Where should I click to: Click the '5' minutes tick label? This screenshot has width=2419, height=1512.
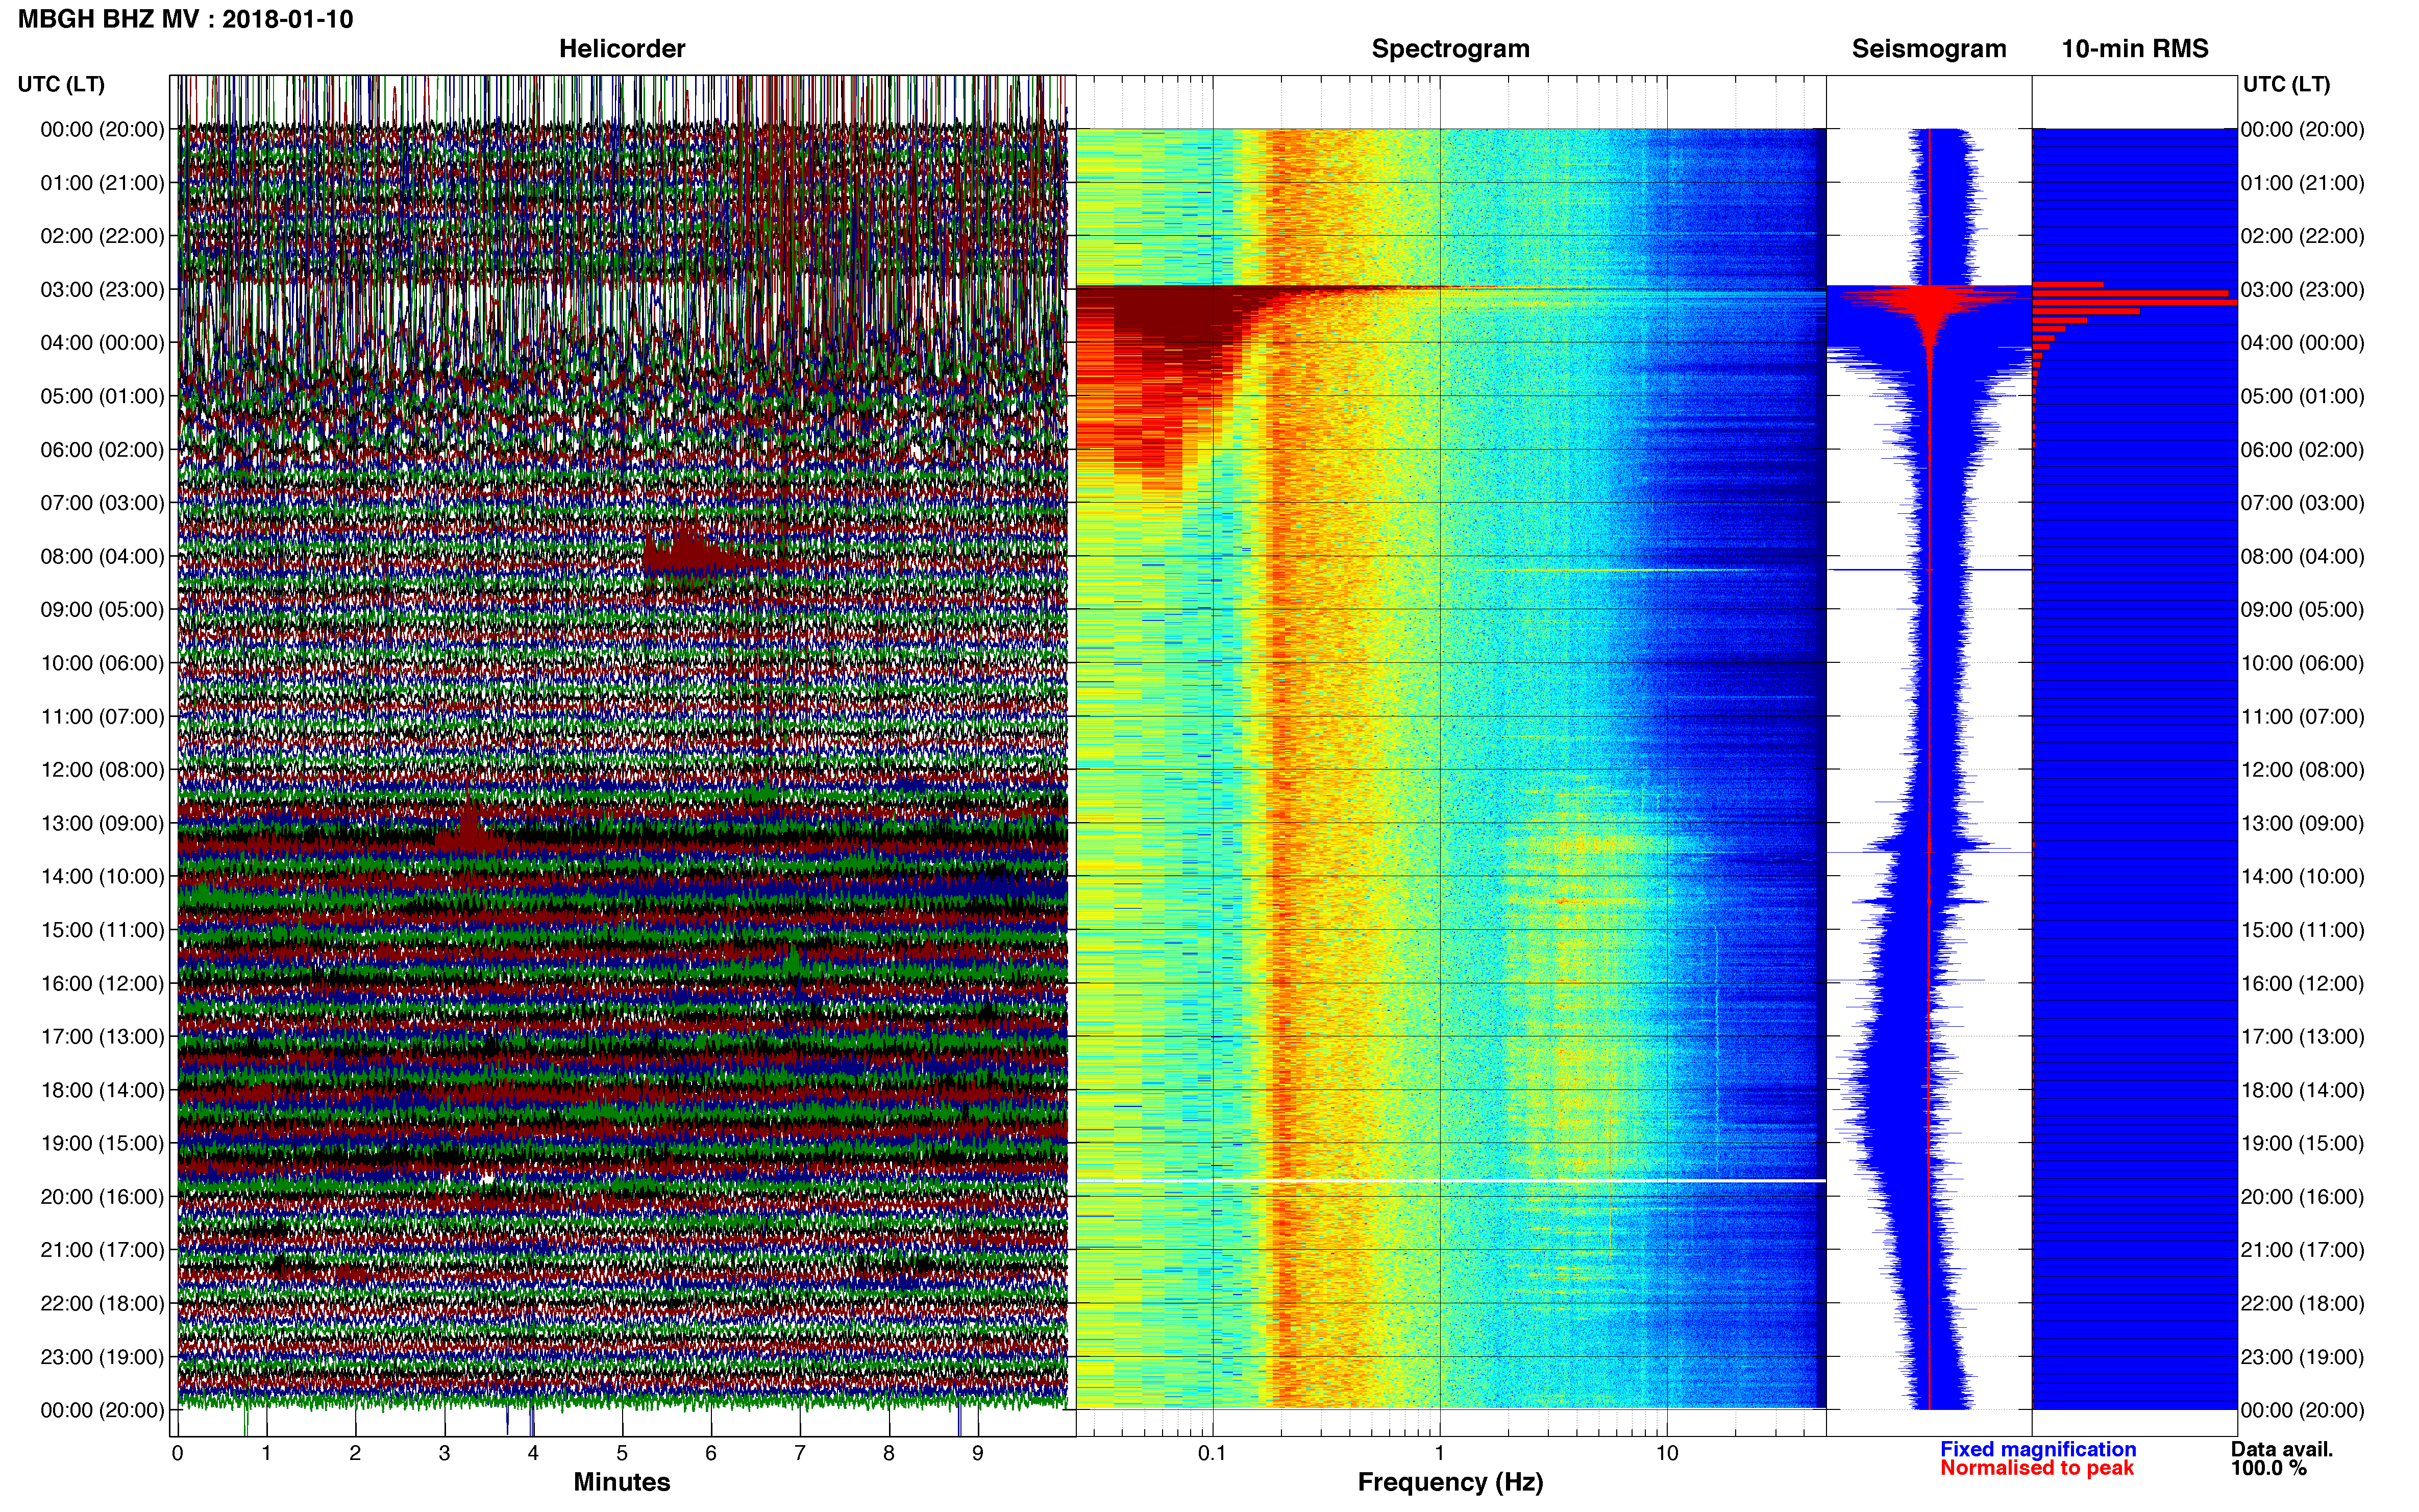click(x=622, y=1453)
